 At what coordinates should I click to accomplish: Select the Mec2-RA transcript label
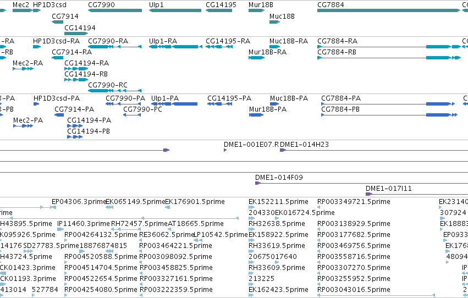(27, 63)
